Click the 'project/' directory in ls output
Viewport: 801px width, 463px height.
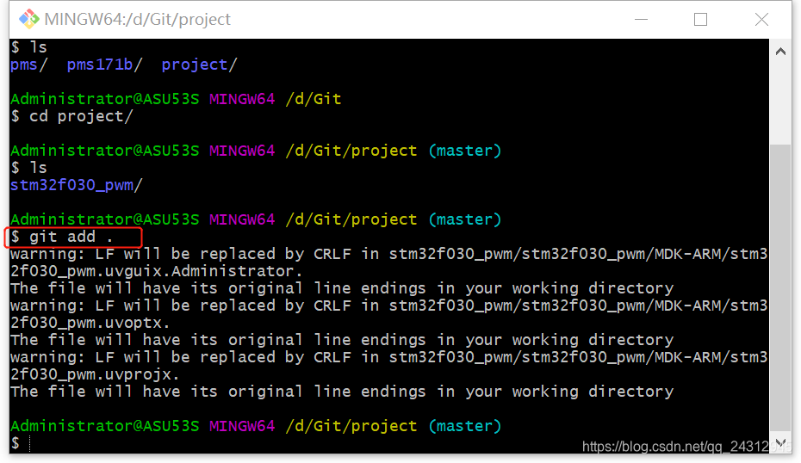pyautogui.click(x=200, y=65)
